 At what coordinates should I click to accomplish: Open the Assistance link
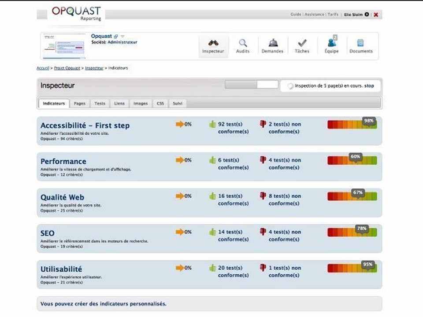314,14
